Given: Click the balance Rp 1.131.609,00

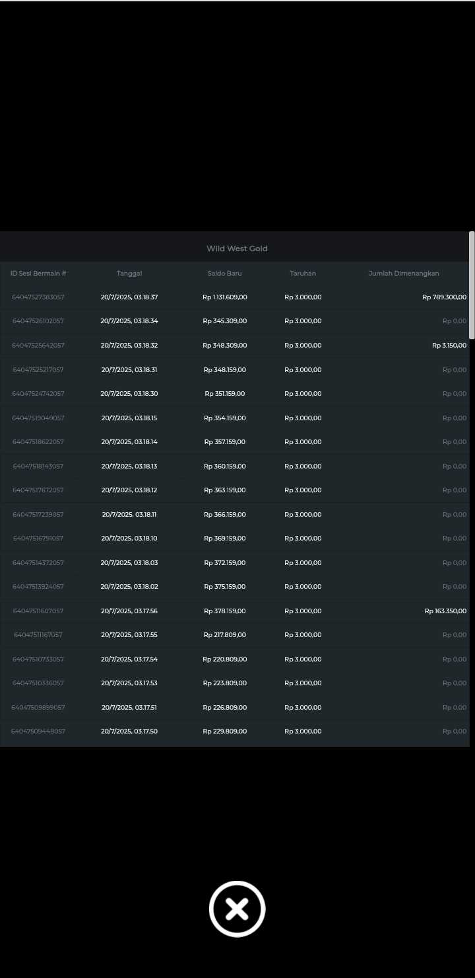Looking at the screenshot, I should click(225, 297).
